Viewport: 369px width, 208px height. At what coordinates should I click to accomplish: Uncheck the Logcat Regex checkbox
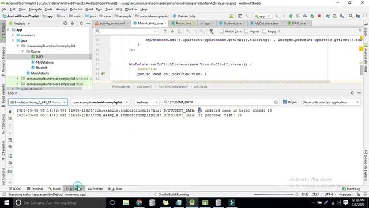(285, 102)
